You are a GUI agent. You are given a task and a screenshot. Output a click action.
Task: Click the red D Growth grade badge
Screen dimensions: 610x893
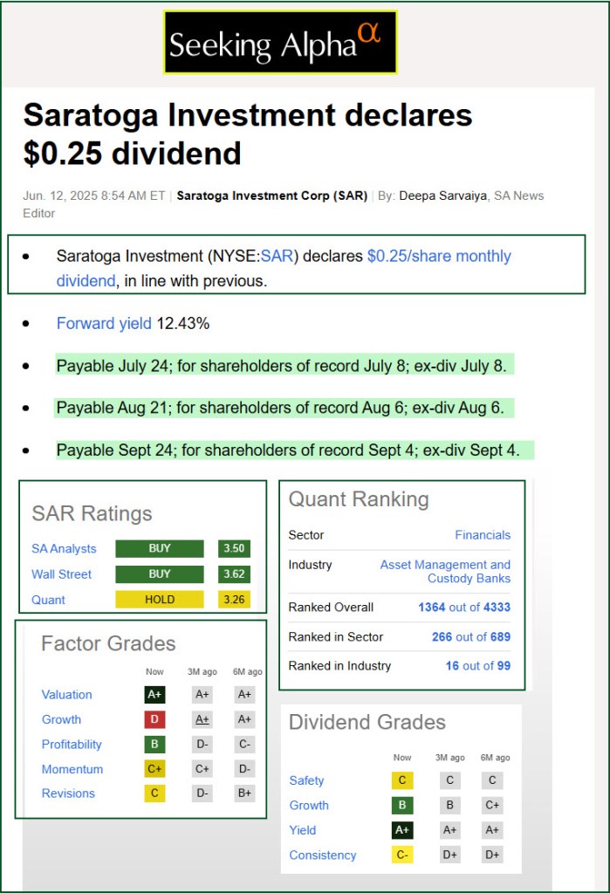click(154, 719)
